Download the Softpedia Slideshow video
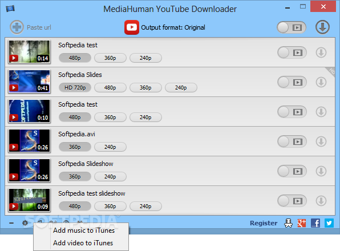This screenshot has width=340, height=251. tap(321, 171)
